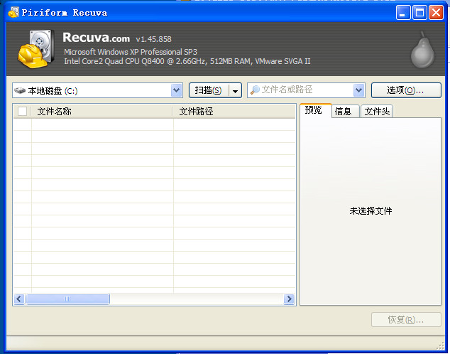Switch to the 预览 tab
This screenshot has height=354, width=450.
(x=316, y=110)
